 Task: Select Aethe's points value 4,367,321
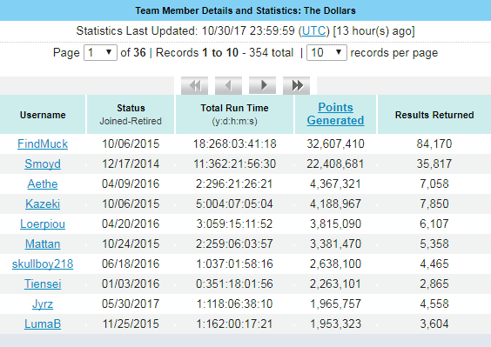tap(335, 184)
